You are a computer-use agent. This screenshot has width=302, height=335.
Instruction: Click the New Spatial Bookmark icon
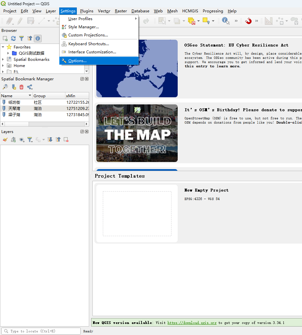click(x=14, y=87)
